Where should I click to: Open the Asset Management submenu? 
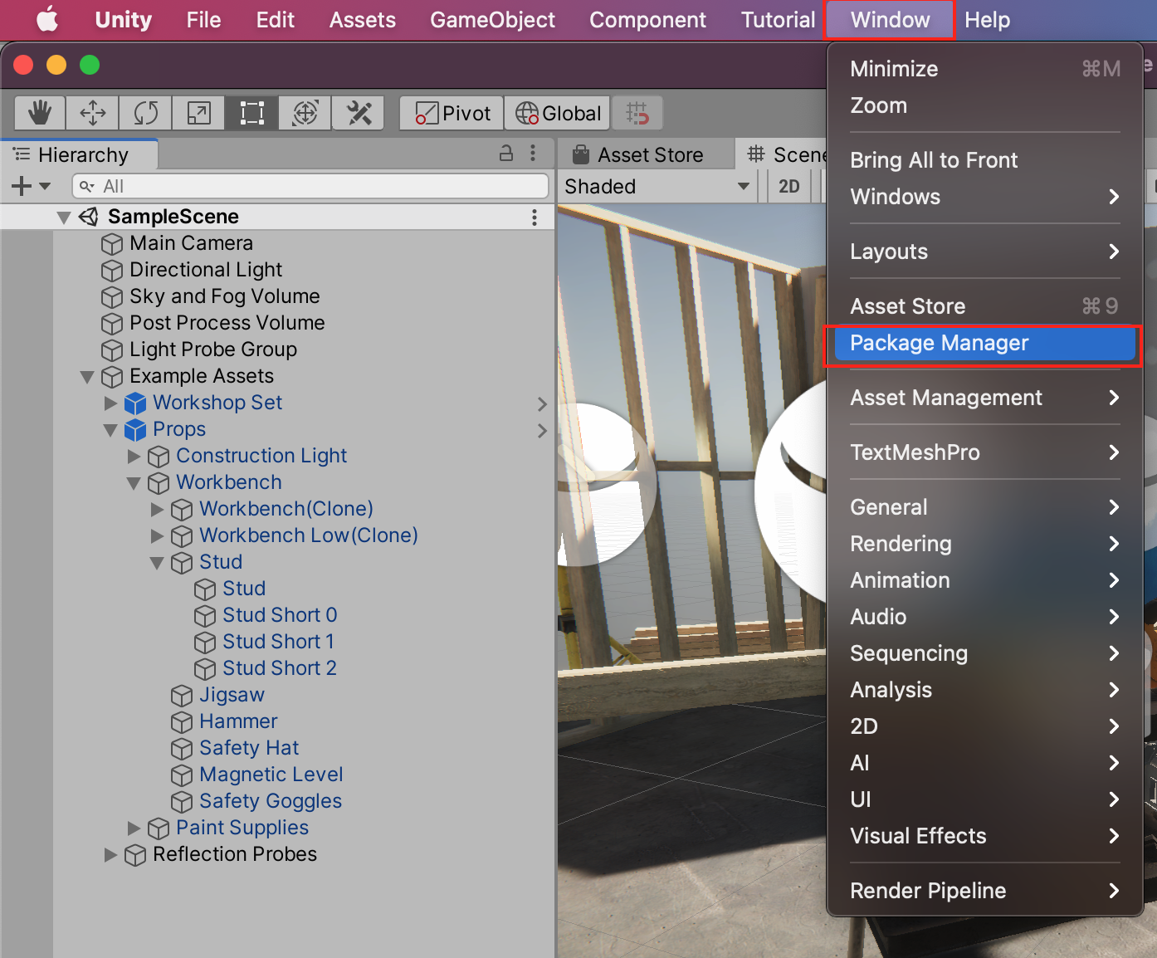(x=984, y=398)
